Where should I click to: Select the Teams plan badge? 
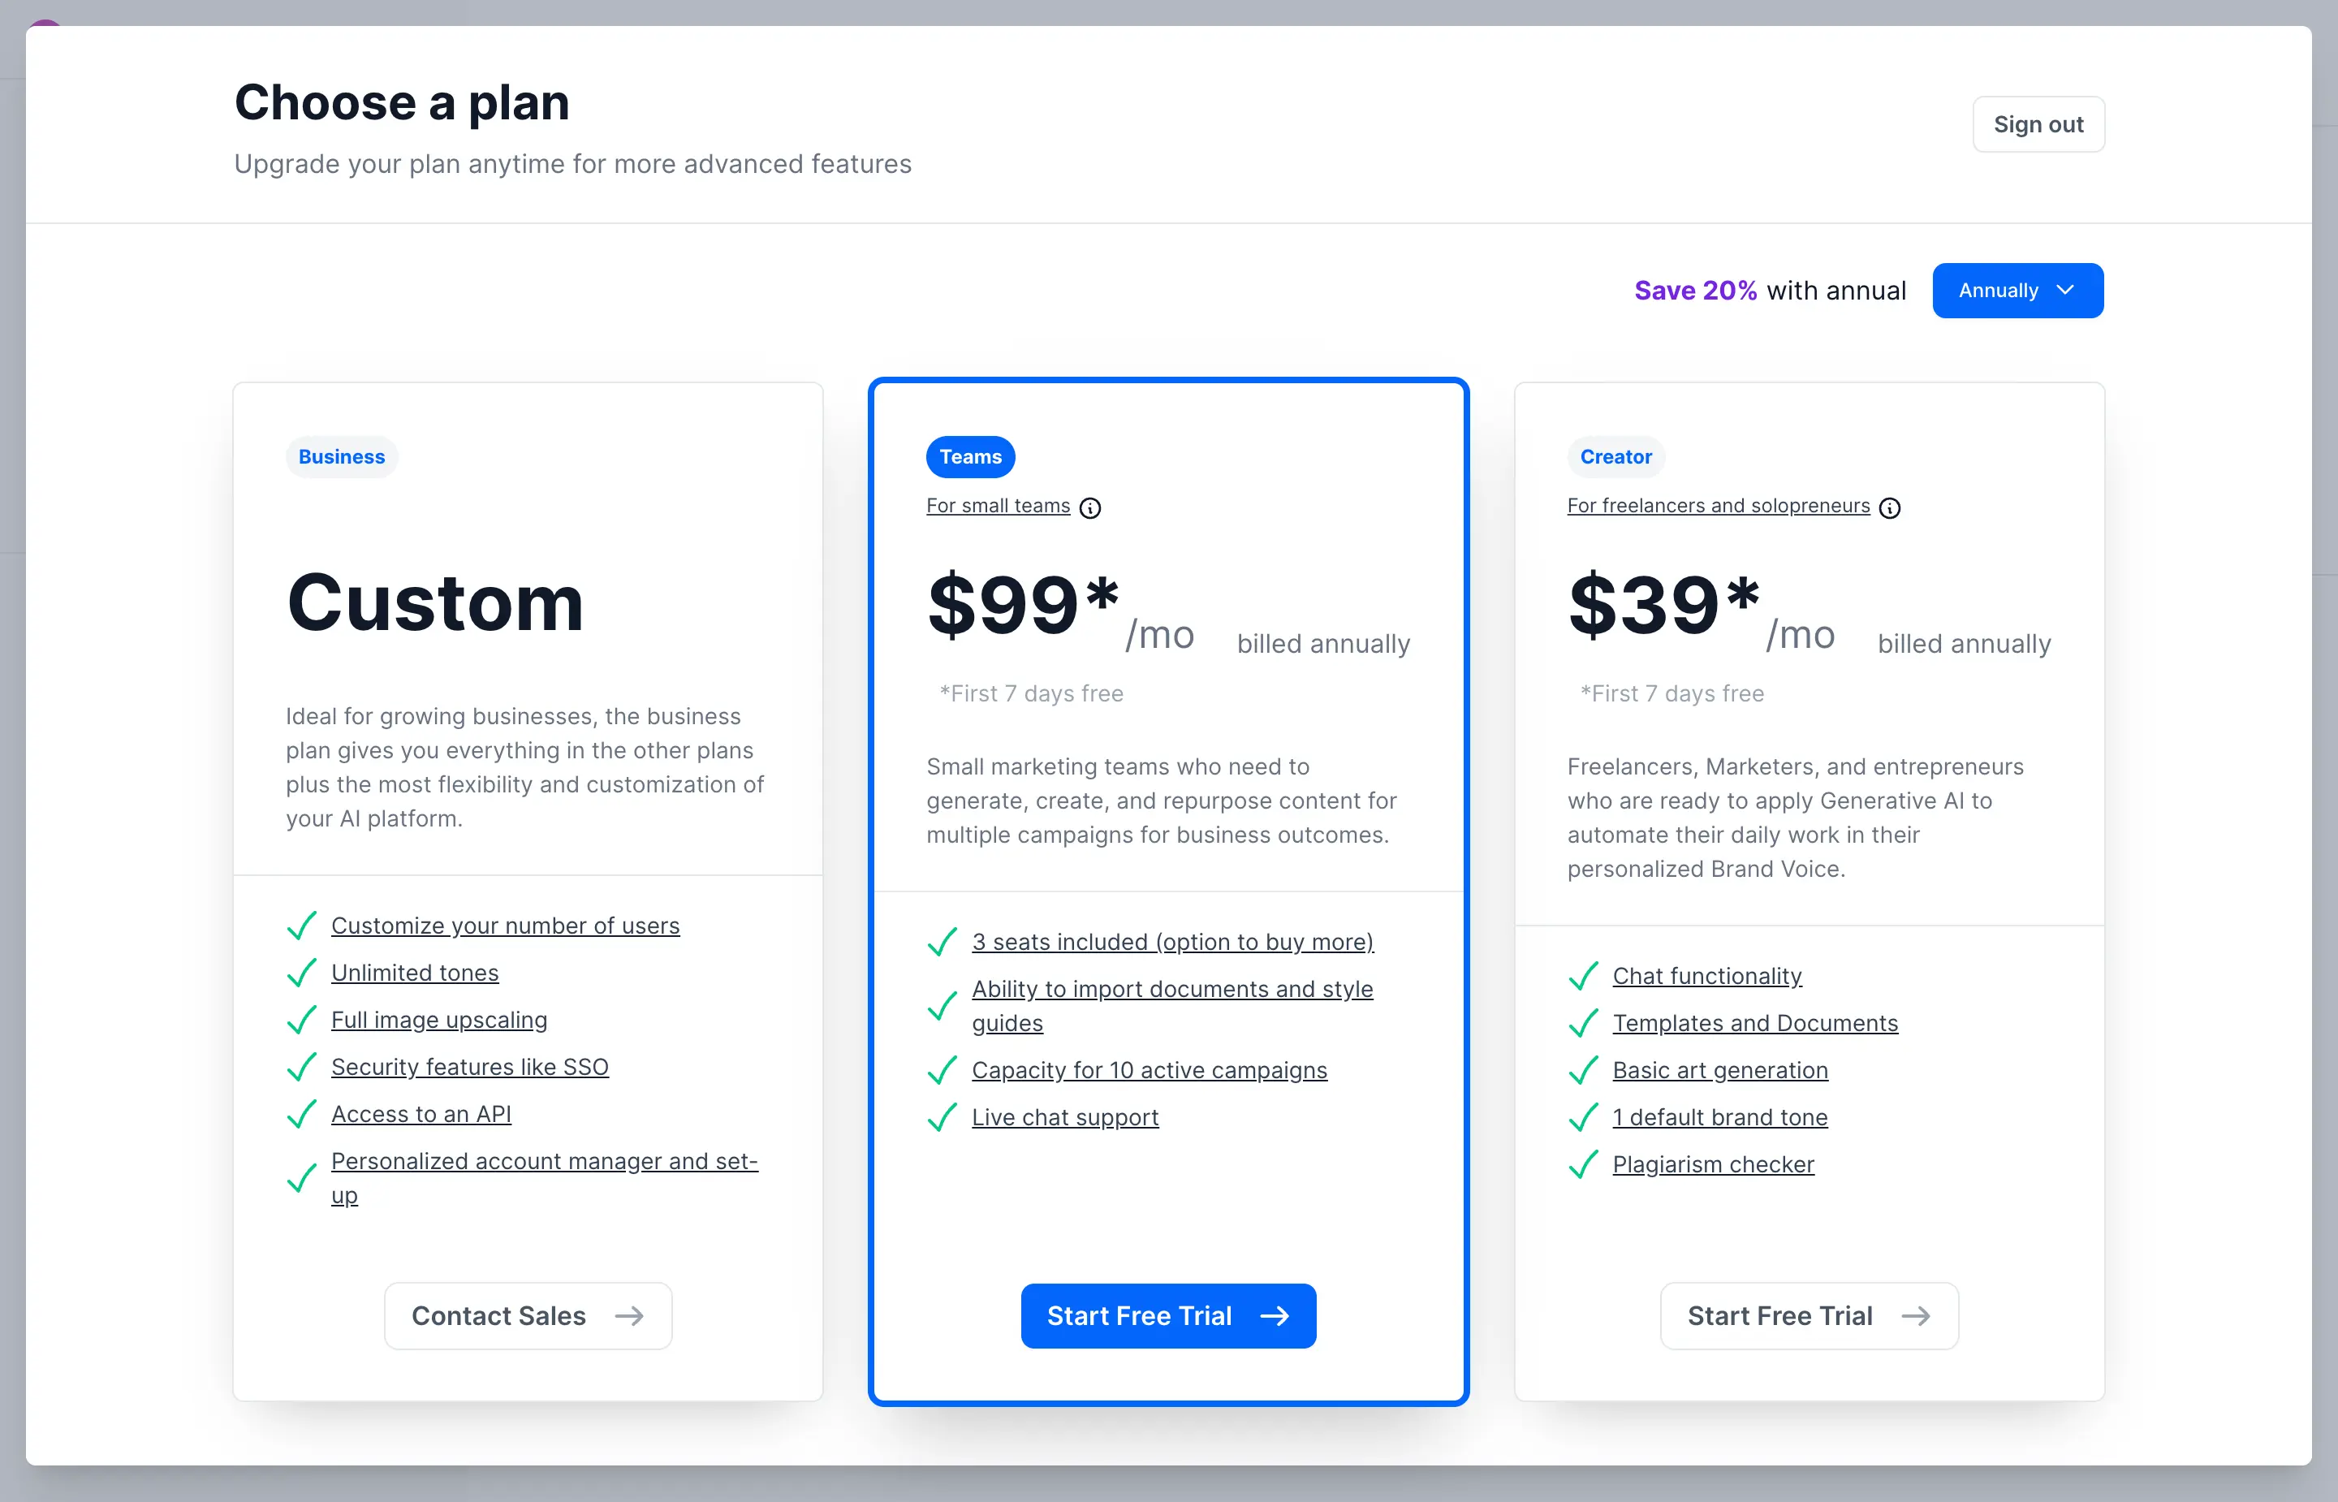click(969, 456)
